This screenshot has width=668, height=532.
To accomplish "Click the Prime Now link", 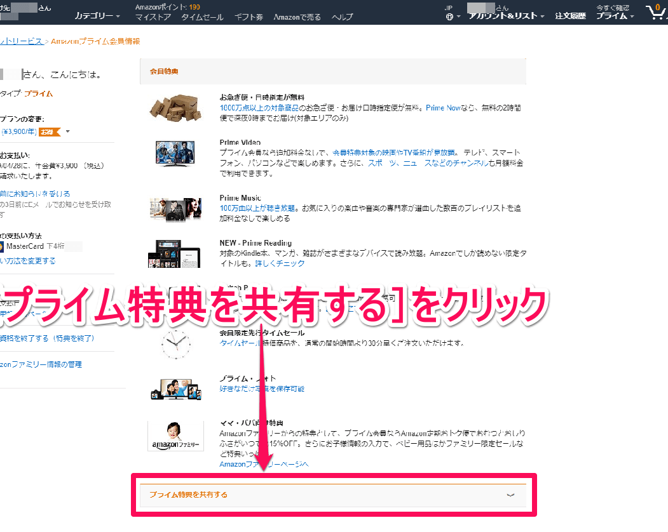I will 444,108.
